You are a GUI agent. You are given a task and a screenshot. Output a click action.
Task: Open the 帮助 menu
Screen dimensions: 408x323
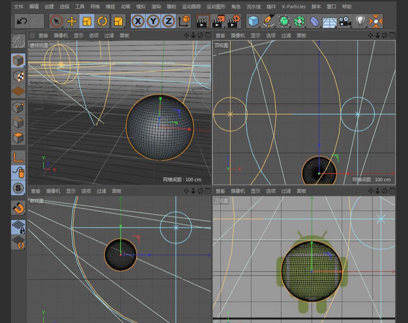[347, 6]
